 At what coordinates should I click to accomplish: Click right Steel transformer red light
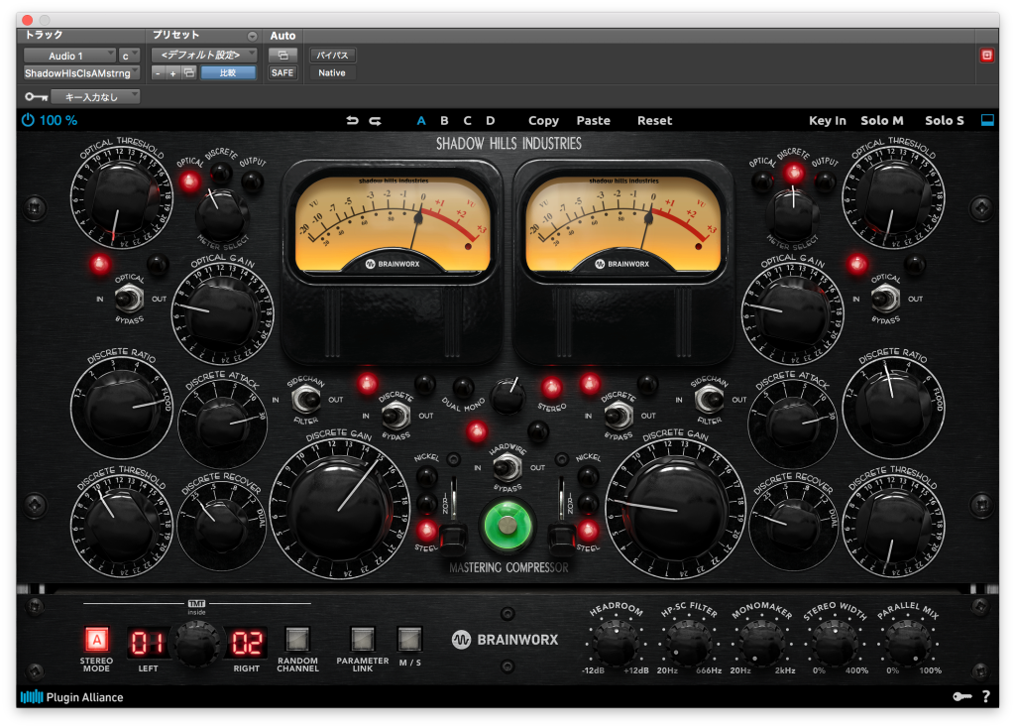click(588, 531)
